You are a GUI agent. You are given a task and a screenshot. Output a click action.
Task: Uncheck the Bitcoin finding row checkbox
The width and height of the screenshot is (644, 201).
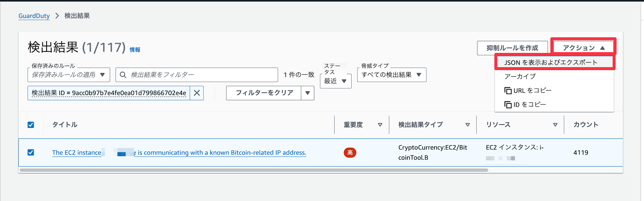(31, 152)
